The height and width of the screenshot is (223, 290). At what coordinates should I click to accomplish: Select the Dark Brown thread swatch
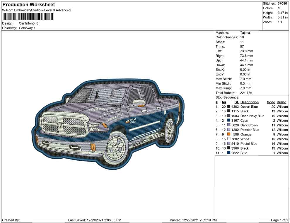pos(229,125)
